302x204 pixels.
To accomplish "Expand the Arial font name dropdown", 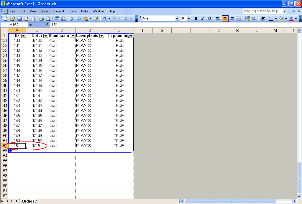I will 177,19.
